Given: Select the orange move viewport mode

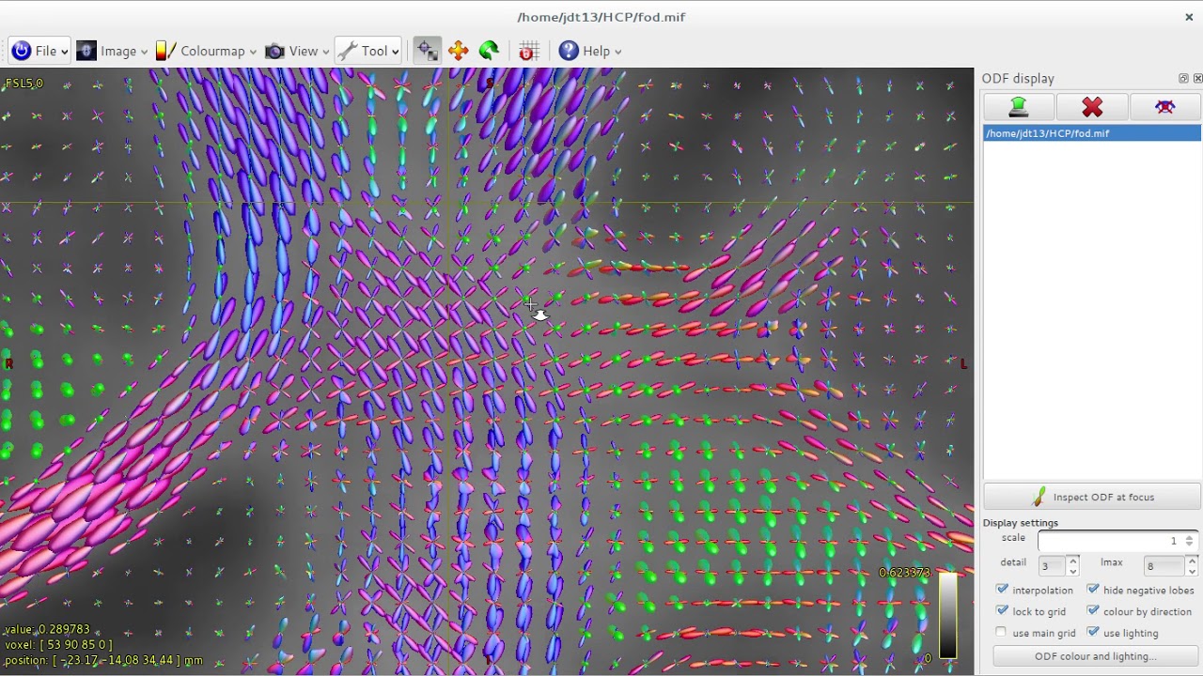Looking at the screenshot, I should 459,51.
